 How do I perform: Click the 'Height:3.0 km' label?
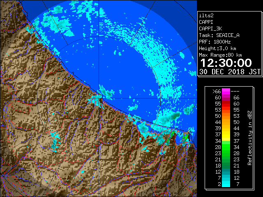(217, 48)
